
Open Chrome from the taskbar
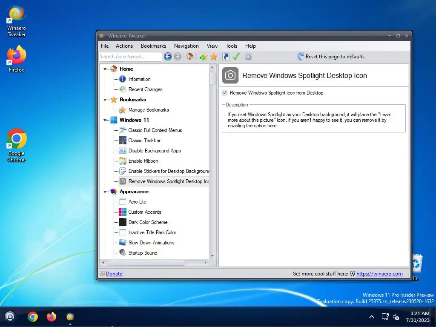33,317
